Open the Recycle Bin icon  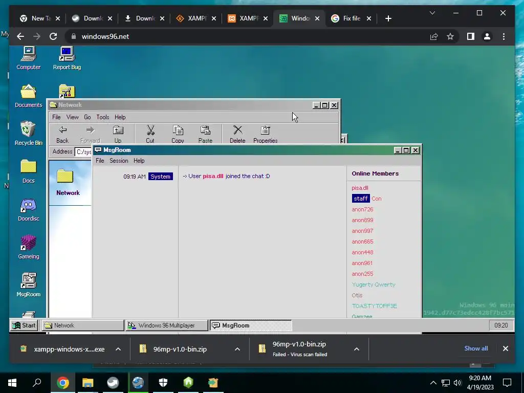click(29, 134)
